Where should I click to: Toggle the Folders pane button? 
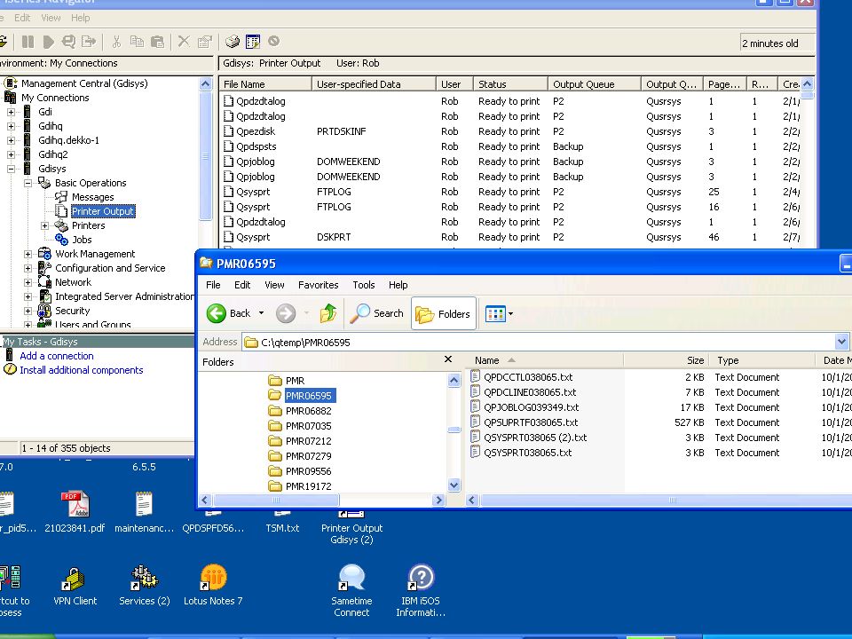click(x=444, y=313)
